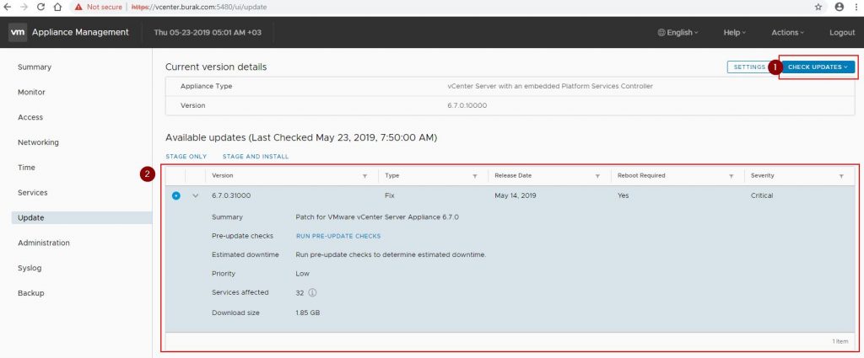Select the Update sidebar item
This screenshot has width=864, height=358.
82,218
